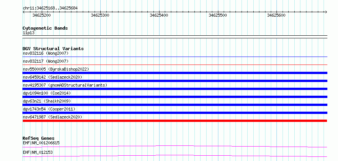Click thin red line under nsv832117
This screenshot has height=161, width=338.
point(175,65)
